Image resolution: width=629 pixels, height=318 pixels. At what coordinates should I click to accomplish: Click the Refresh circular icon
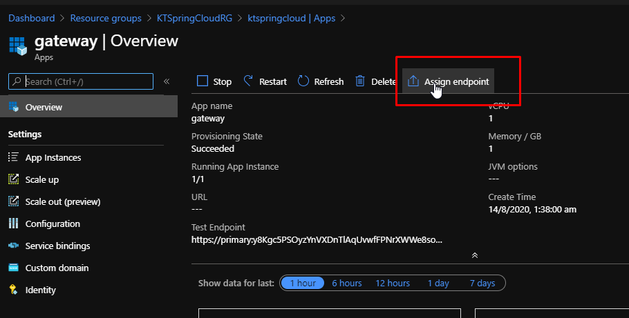[303, 81]
